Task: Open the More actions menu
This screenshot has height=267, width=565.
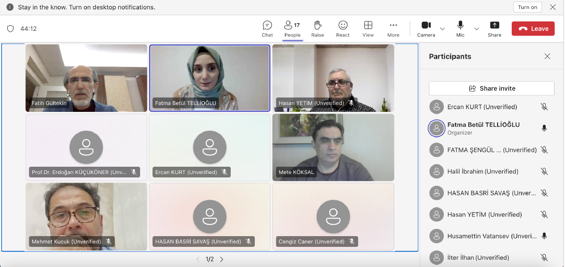Action: (393, 29)
